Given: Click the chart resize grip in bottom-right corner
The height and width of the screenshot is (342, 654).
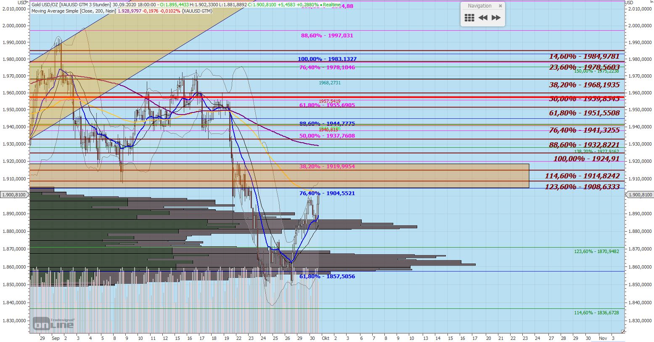Looking at the screenshot, I should coord(623,332).
